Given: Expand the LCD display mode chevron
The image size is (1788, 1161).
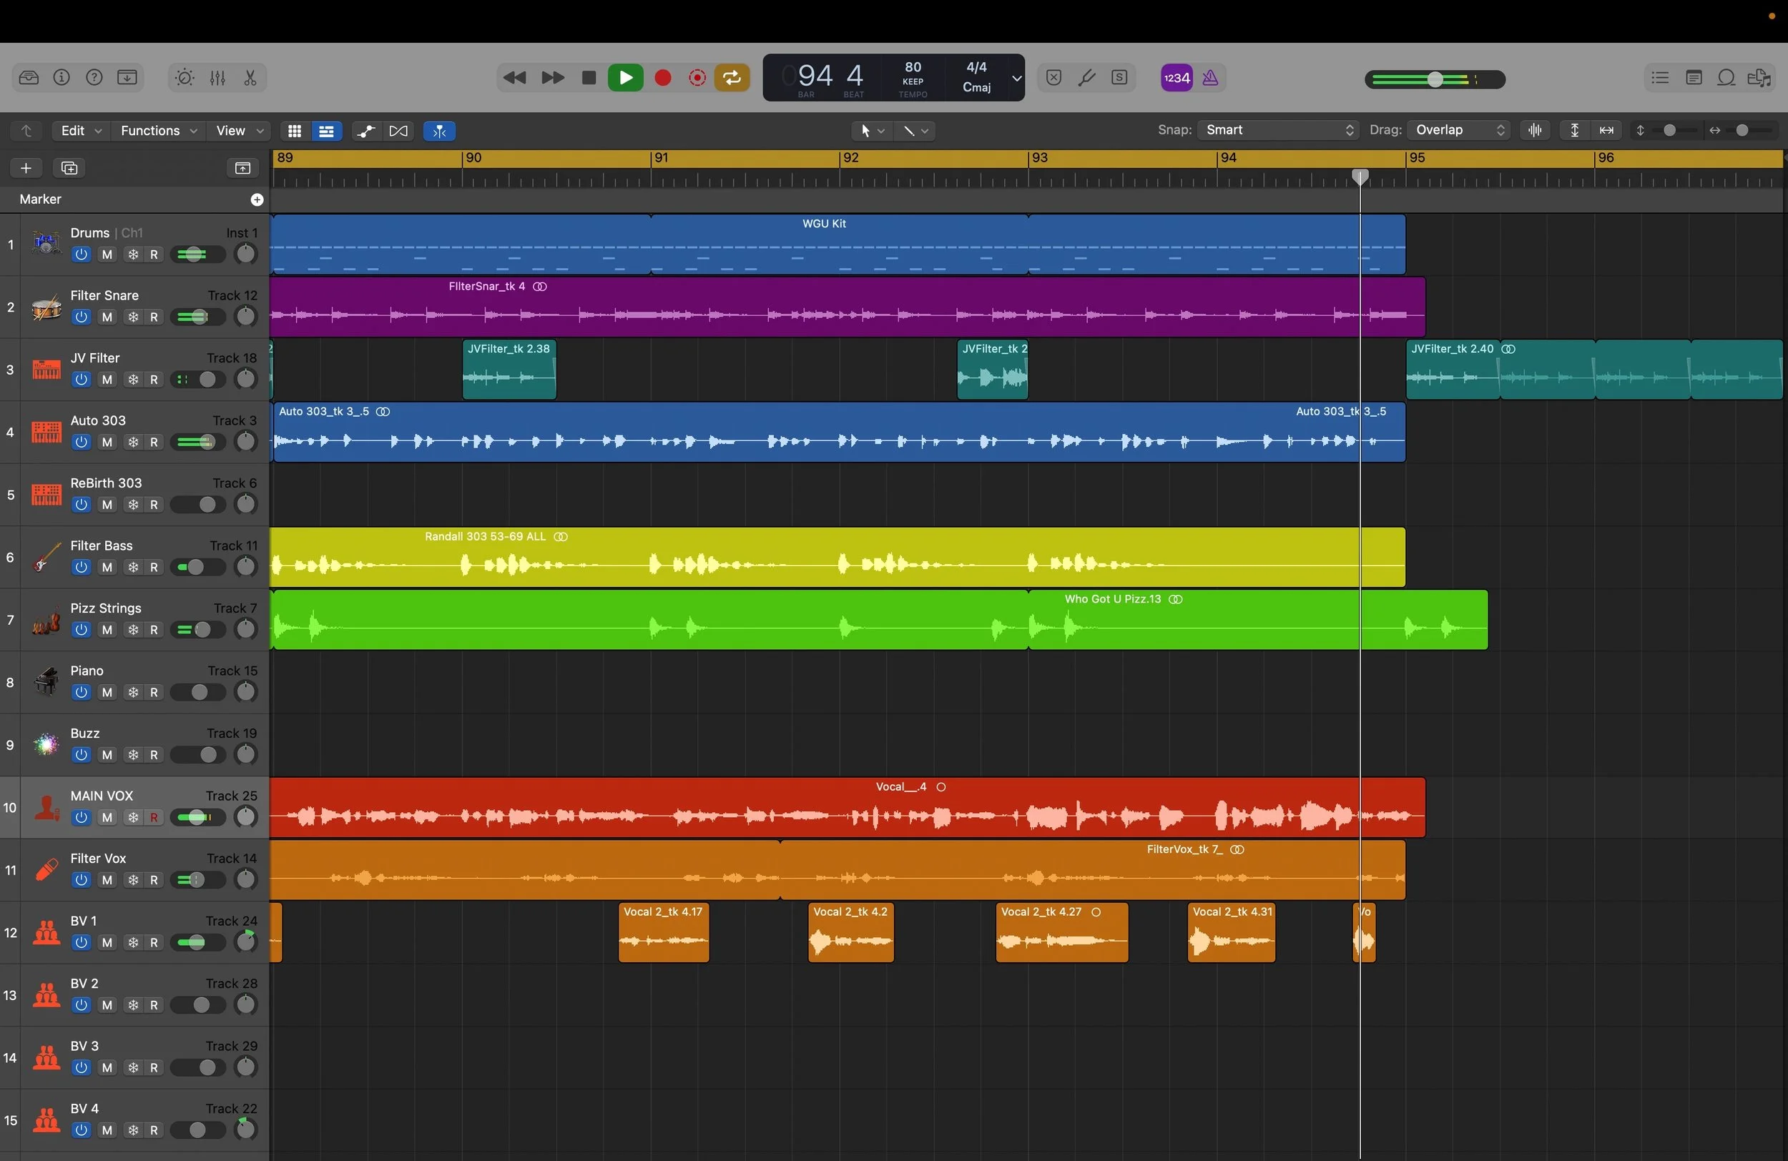Looking at the screenshot, I should coord(1016,78).
